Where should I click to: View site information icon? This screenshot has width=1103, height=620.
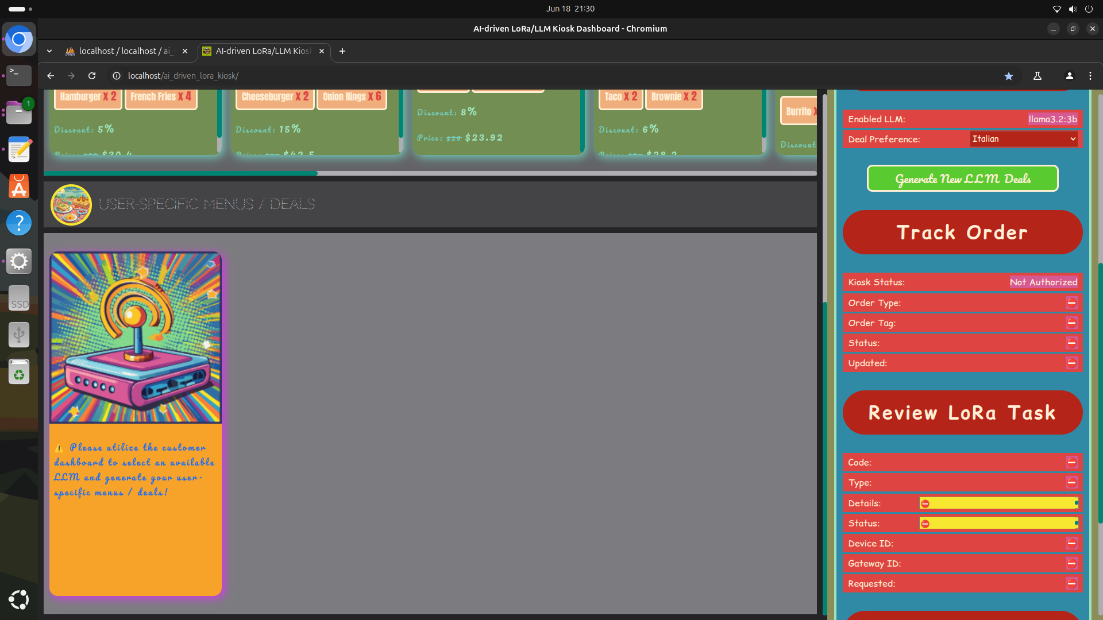tap(117, 76)
